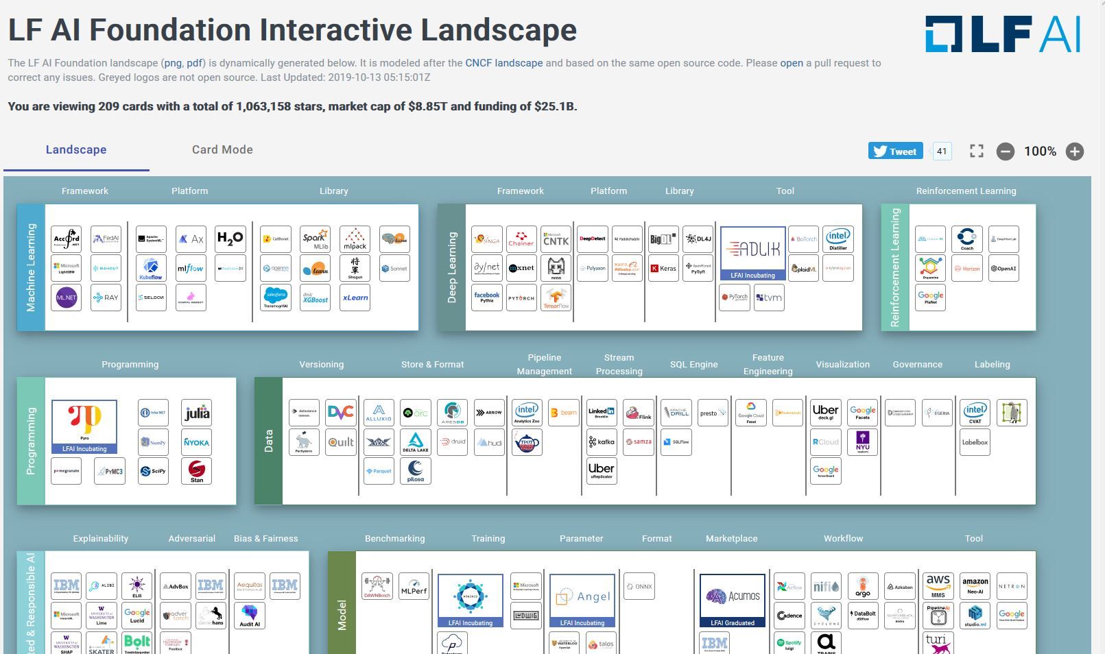Switch to the Landscape tab

click(x=76, y=150)
